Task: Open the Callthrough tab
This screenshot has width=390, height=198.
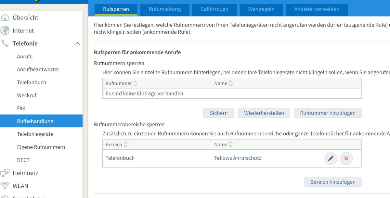Action: (x=214, y=9)
